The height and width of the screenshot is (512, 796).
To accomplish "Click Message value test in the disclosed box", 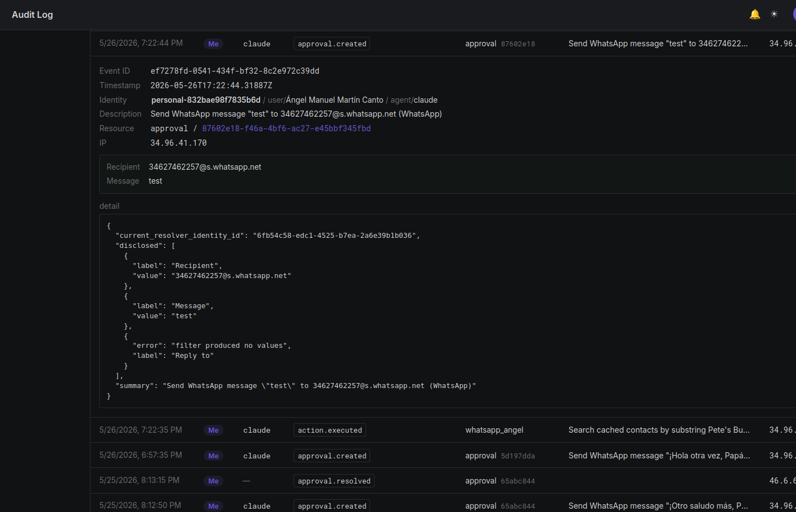I will pos(156,181).
